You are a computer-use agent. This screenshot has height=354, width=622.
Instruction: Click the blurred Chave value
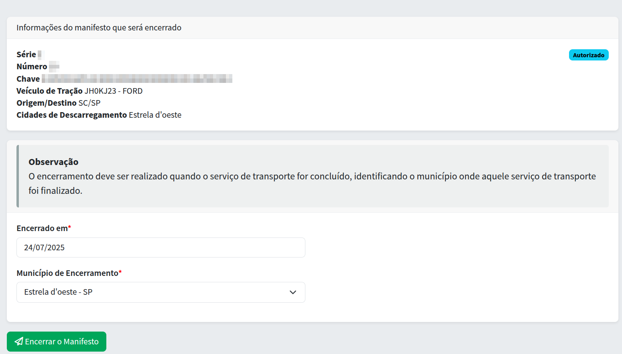tap(136, 79)
